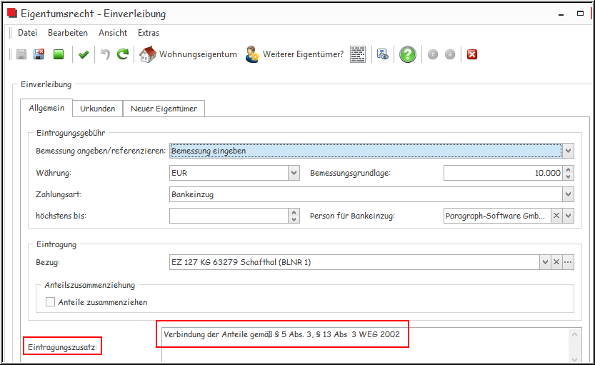Click the green refresh icon
This screenshot has height=365, width=595.
123,54
